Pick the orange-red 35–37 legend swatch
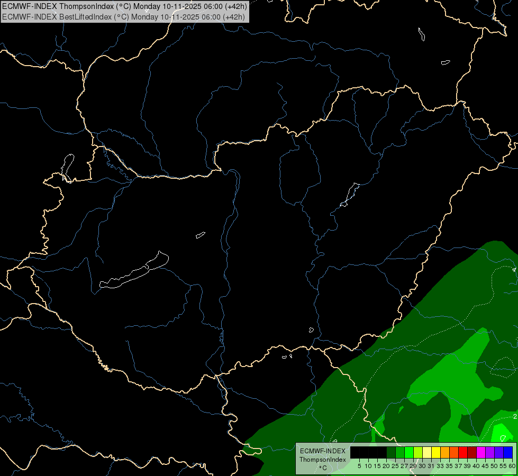This screenshot has height=476, width=518. pyautogui.click(x=454, y=452)
